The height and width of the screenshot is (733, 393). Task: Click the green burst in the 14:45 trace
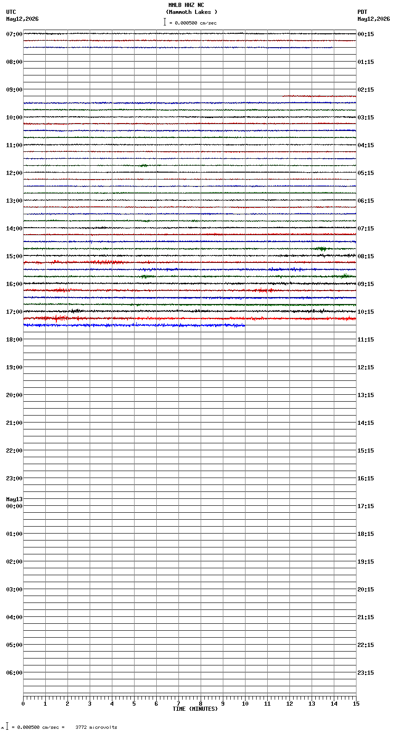coord(322,249)
